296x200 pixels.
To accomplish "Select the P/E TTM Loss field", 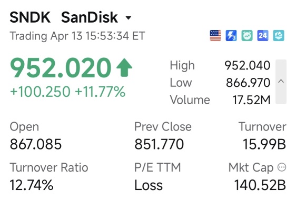I will coord(149,185).
